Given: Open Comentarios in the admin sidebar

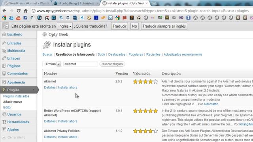Looking at the screenshot, I should (17, 73).
